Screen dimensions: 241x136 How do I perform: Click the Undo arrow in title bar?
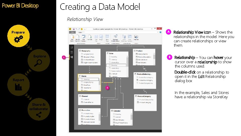76,29
